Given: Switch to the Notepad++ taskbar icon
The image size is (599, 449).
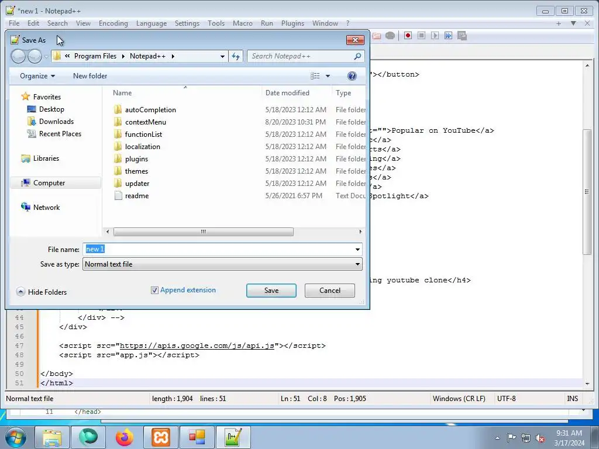Looking at the screenshot, I should click(x=233, y=437).
